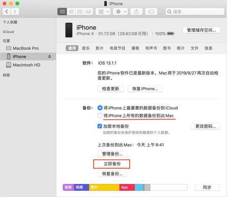Switch Finder to column view

pyautogui.click(x=80, y=12)
